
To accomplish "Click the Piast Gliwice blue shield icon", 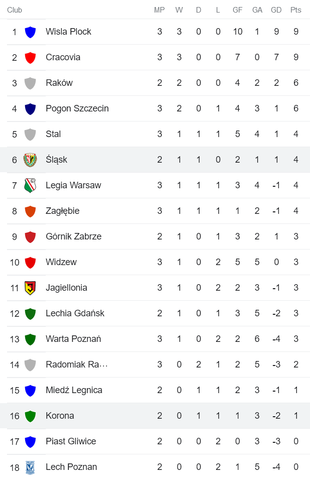I will tap(30, 441).
